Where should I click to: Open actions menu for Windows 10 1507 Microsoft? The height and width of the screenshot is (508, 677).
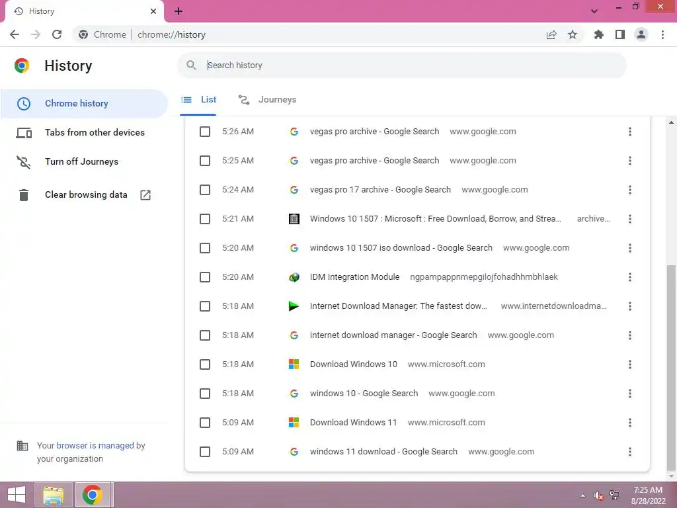(x=630, y=219)
